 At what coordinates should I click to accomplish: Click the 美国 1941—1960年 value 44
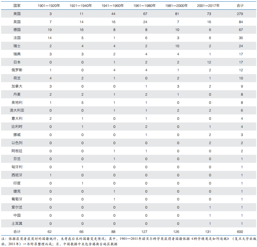pos(113,14)
